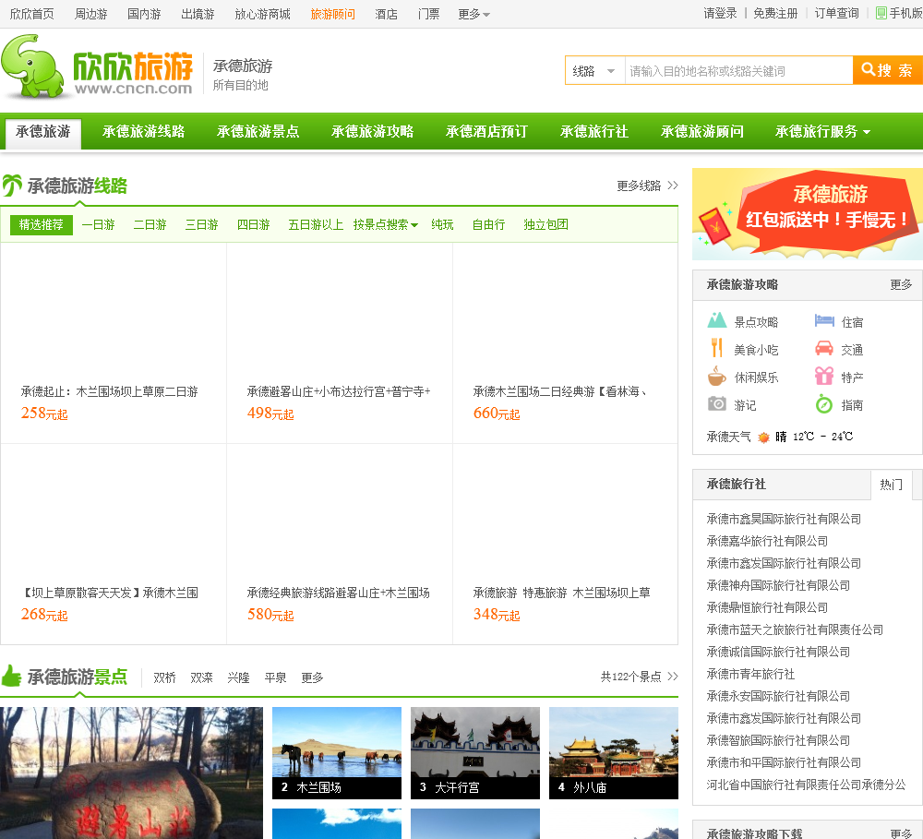The image size is (923, 839).
Task: Click 免费注册 link
Action: (775, 14)
